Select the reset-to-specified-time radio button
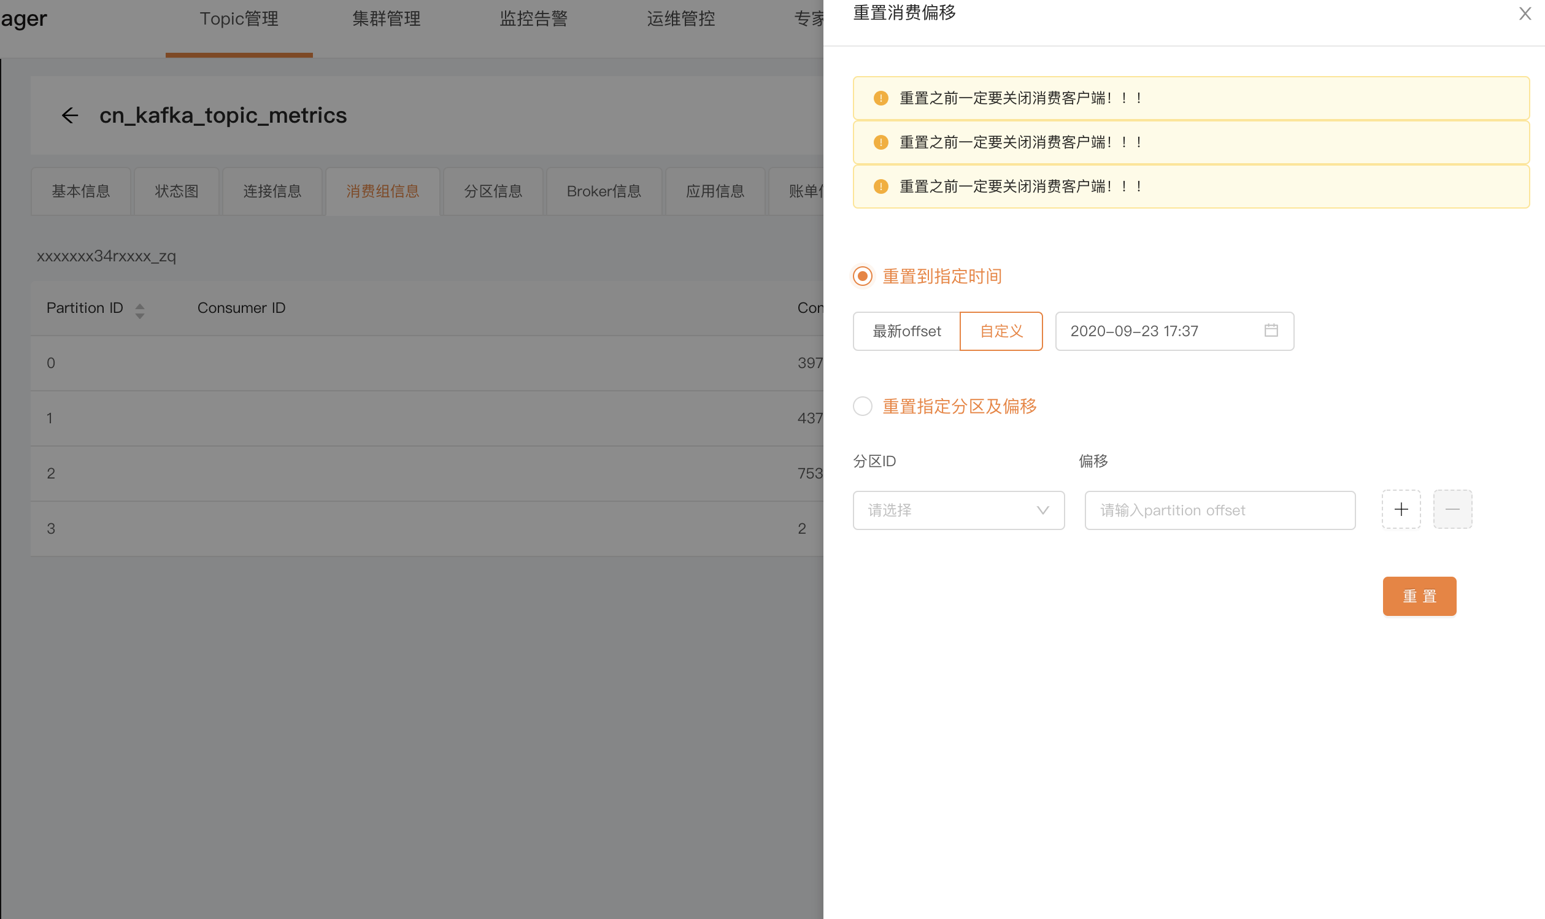The image size is (1545, 919). (x=863, y=276)
